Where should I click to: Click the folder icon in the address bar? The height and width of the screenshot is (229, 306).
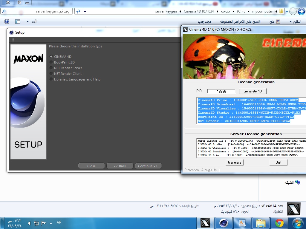tap(281, 11)
